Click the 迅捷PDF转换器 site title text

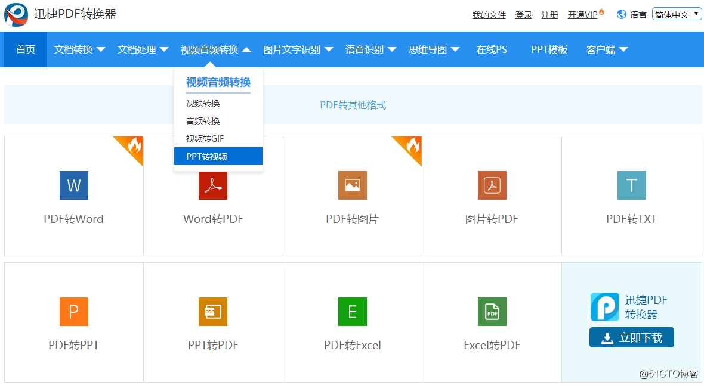click(x=75, y=14)
